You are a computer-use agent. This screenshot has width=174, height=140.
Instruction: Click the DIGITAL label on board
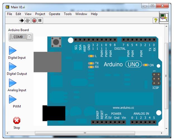120,49
